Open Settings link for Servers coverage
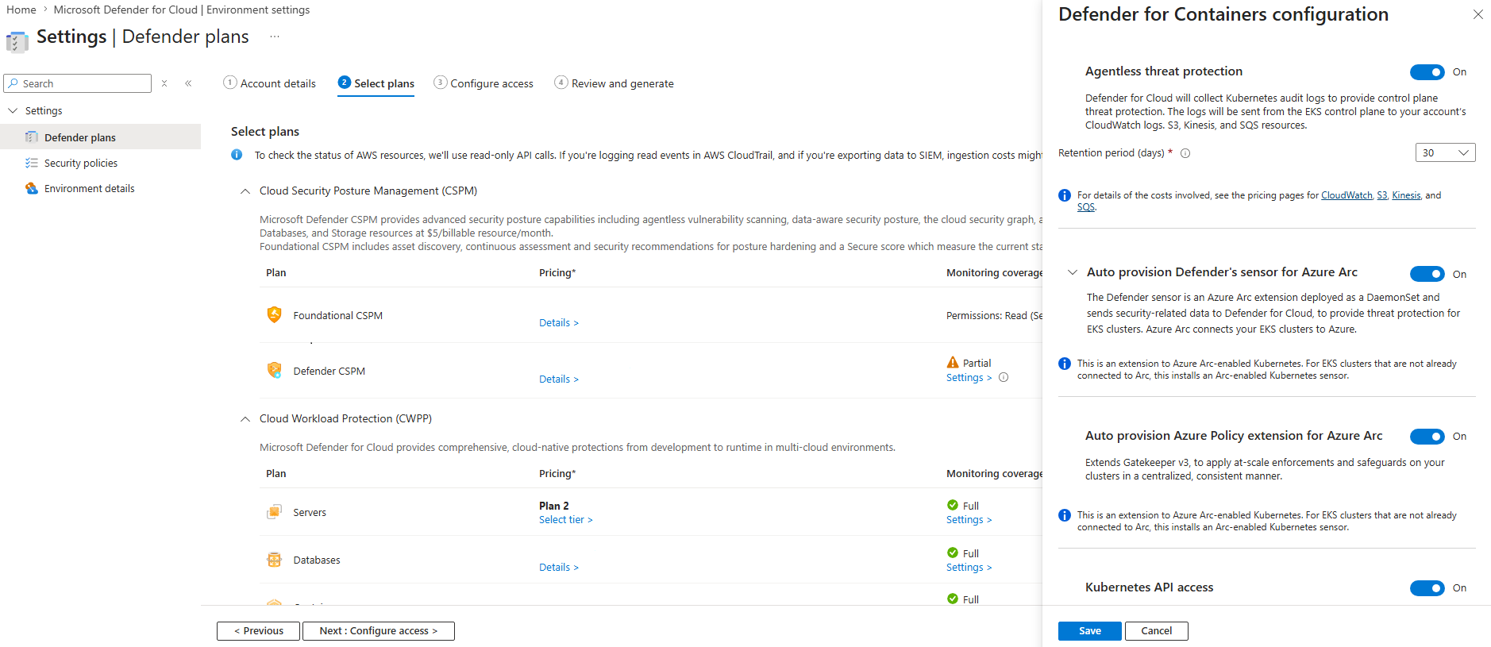1491x647 pixels. coord(969,520)
